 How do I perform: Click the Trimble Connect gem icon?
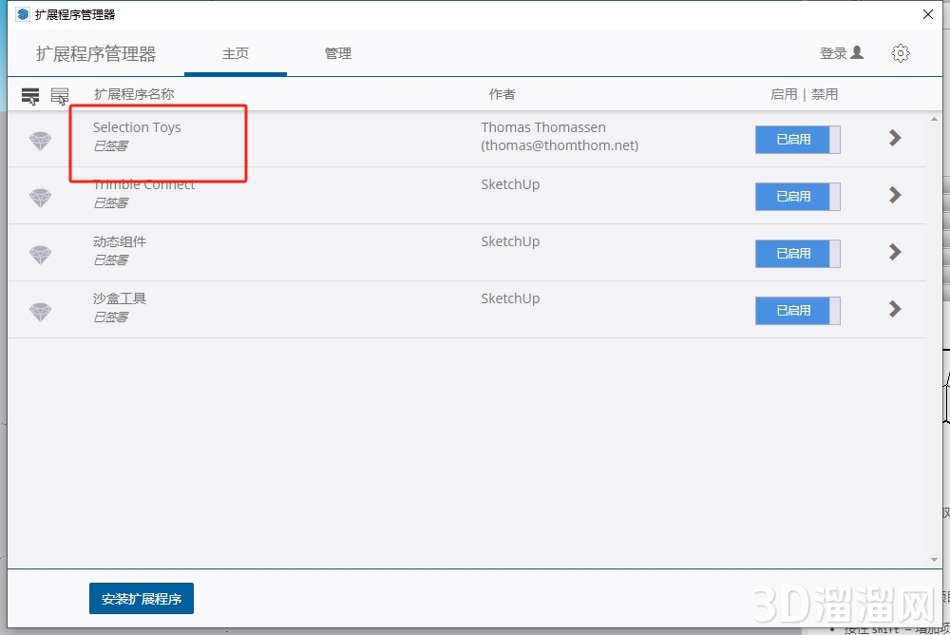[40, 198]
